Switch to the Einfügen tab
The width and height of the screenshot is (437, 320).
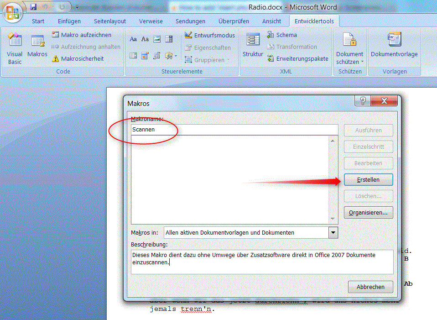tap(69, 21)
